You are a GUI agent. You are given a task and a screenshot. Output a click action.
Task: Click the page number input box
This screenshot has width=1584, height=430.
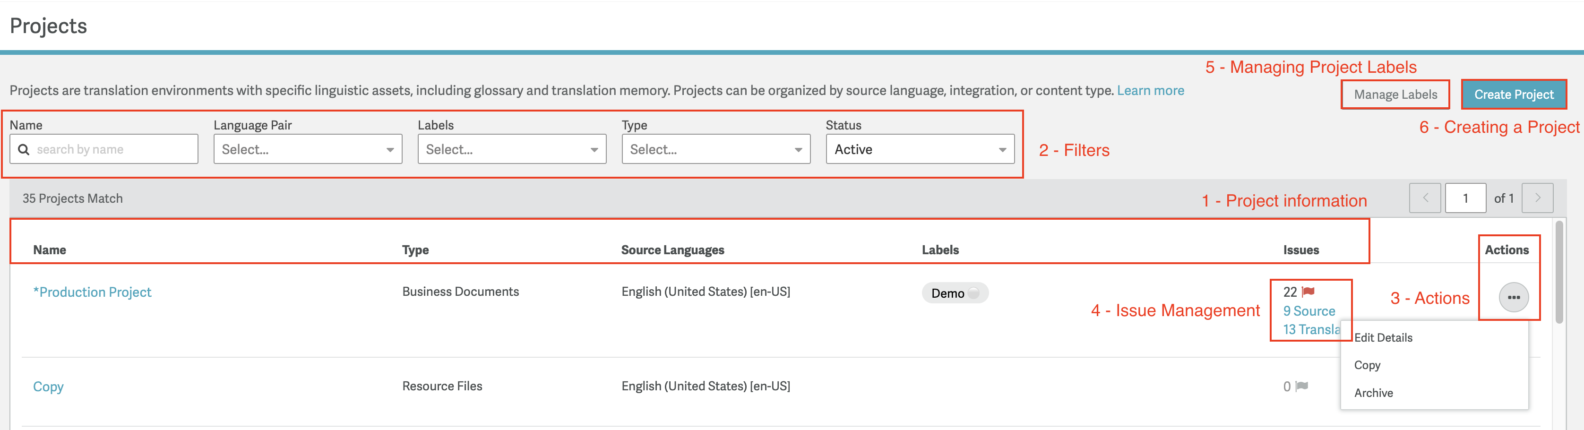1465,198
